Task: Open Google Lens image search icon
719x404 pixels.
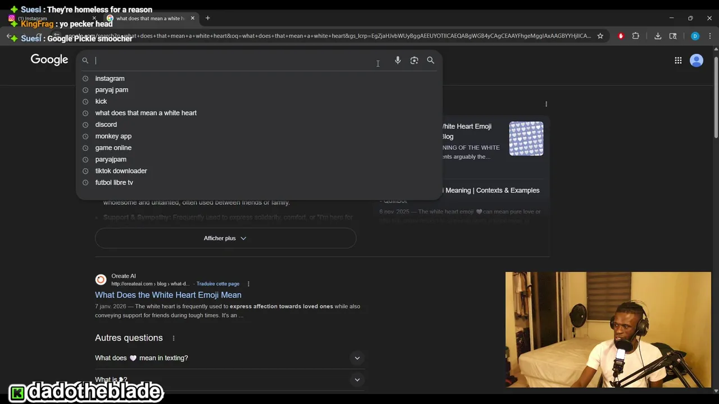Action: 414,60
